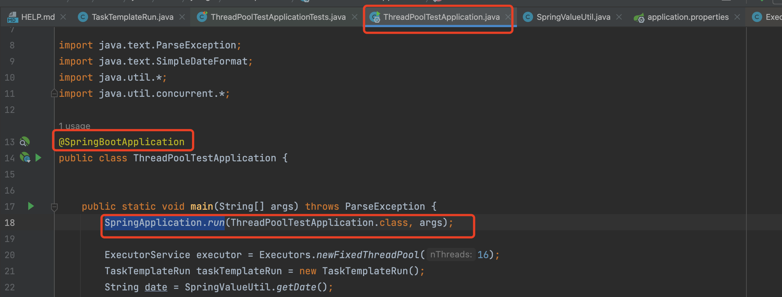Screen dimensions: 782x297
Task: Click the @SpringBootApplication annotation
Action: point(122,142)
